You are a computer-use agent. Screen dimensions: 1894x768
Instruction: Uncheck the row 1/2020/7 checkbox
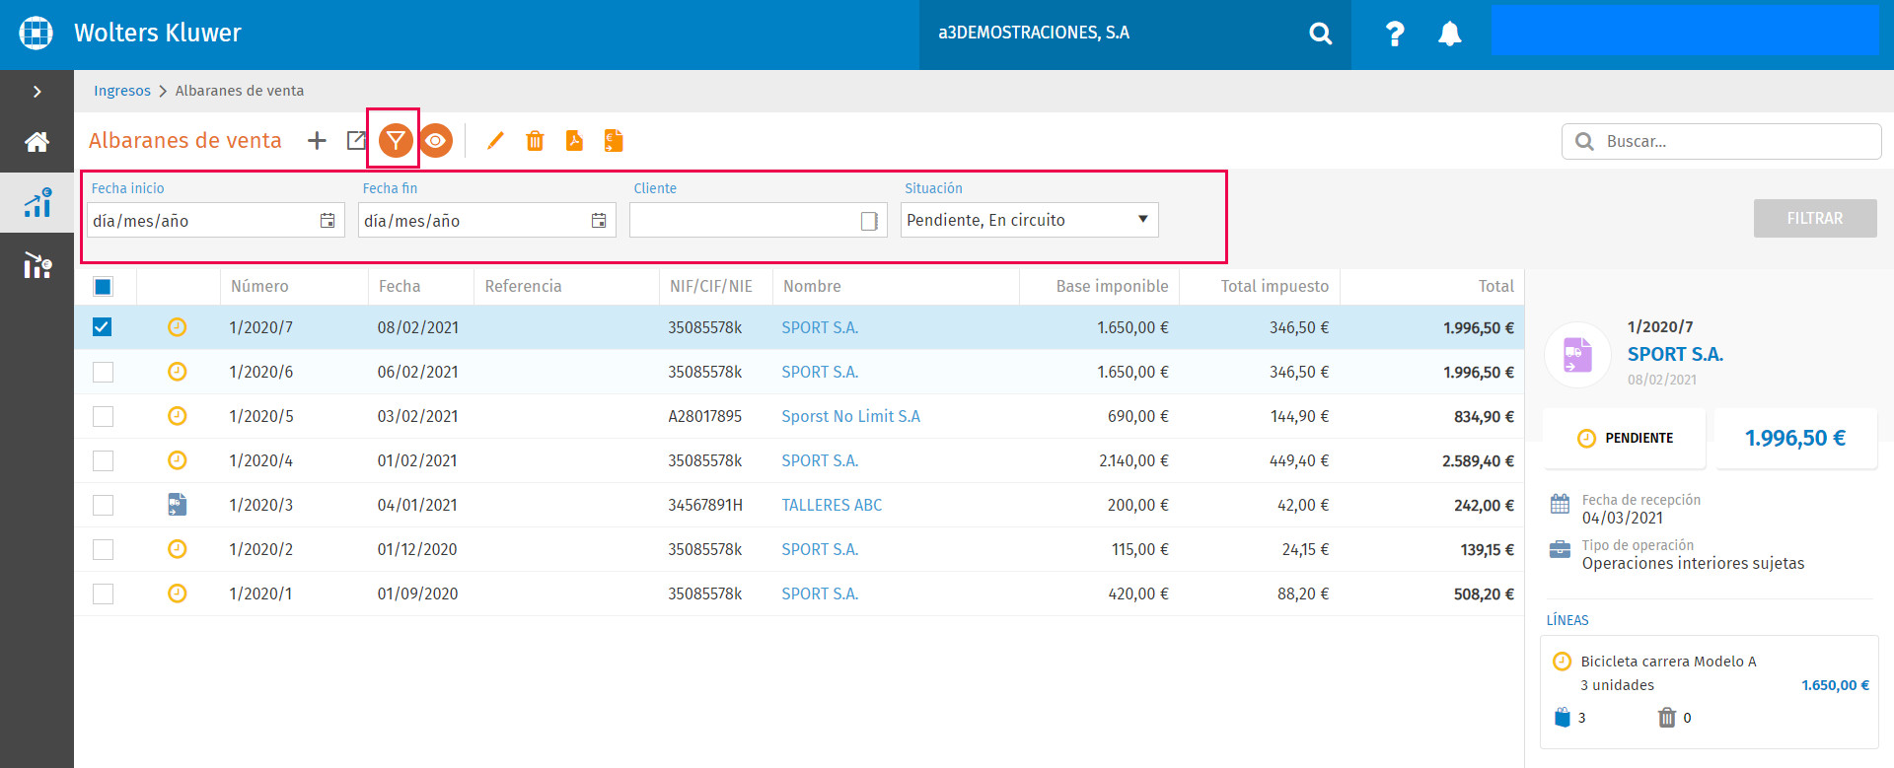coord(103,327)
